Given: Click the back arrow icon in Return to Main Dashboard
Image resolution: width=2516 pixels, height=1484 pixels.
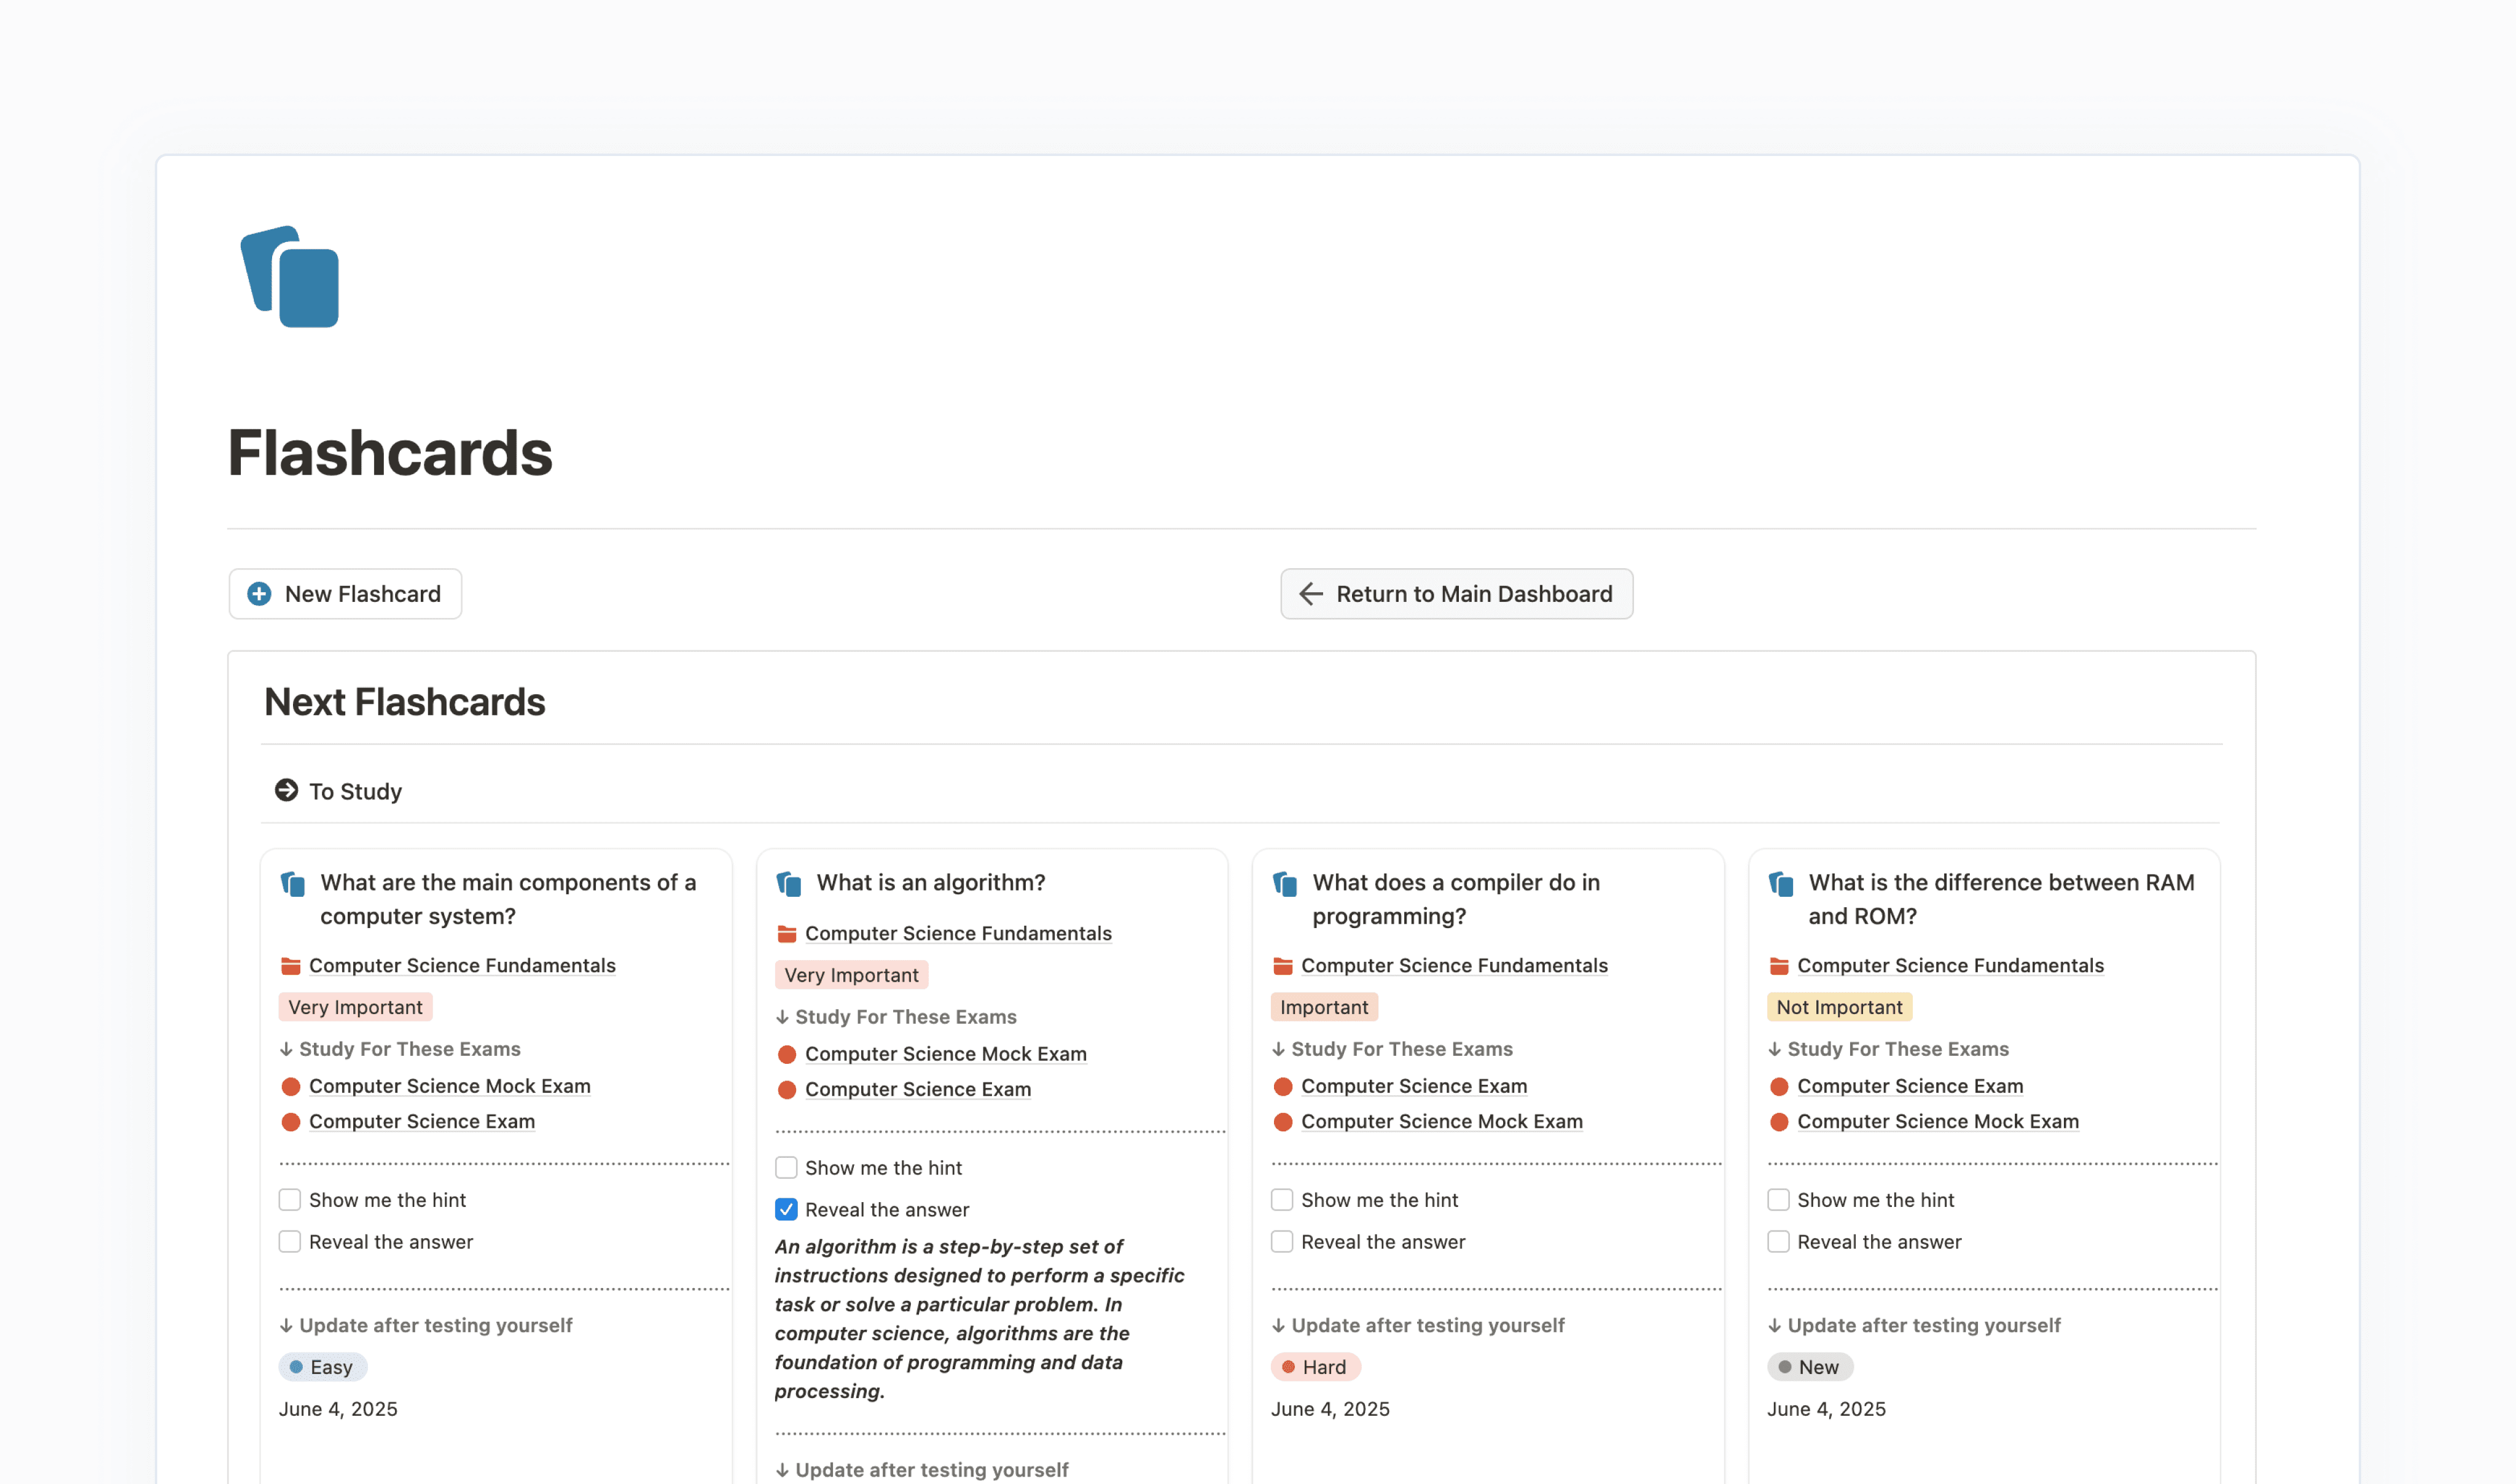Looking at the screenshot, I should tap(1311, 593).
